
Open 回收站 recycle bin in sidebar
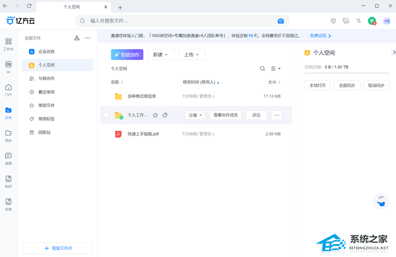tap(44, 132)
